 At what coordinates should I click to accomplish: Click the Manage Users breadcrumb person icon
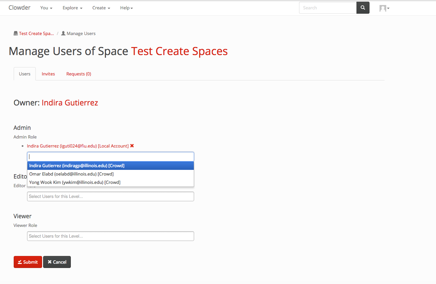(63, 33)
